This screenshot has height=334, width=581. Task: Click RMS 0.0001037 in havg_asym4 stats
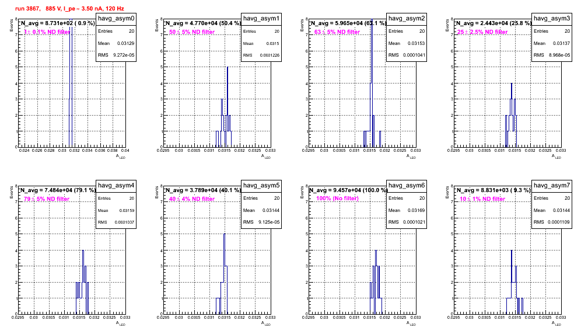tap(116, 222)
